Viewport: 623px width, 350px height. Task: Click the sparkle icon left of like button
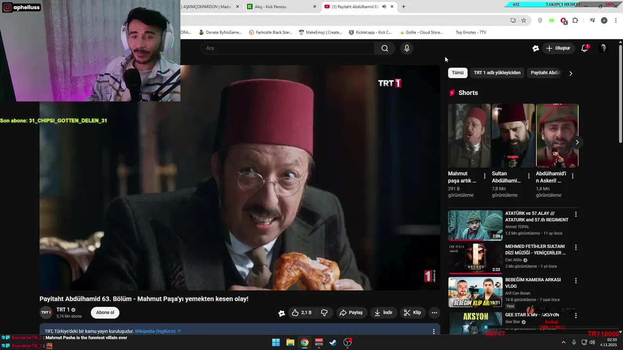click(281, 313)
